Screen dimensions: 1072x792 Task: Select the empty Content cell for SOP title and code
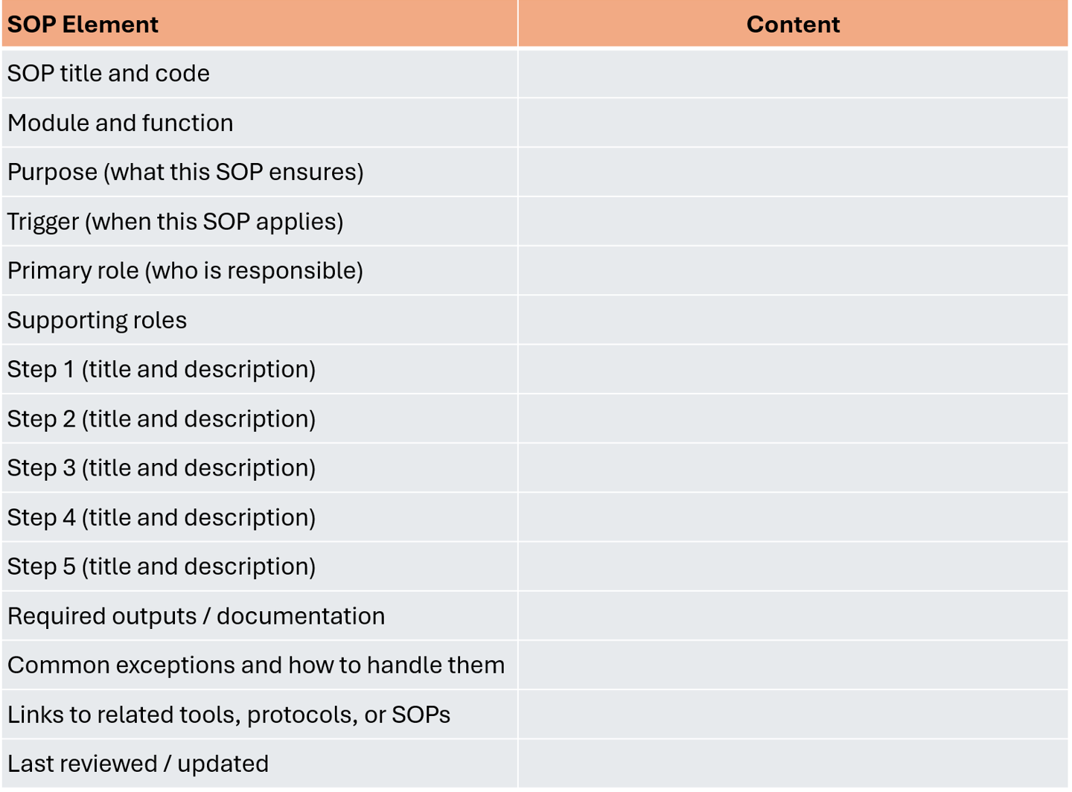coord(793,74)
